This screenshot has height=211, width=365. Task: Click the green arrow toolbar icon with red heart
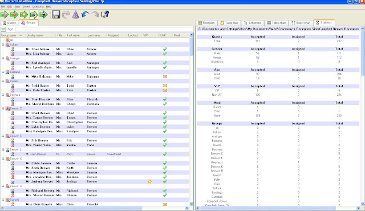click(x=14, y=15)
